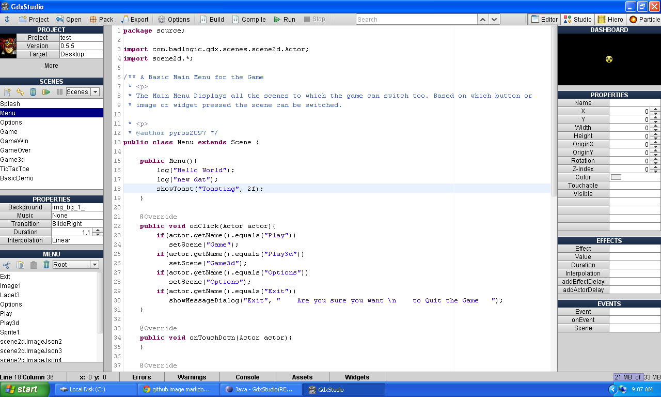661x397 pixels.
Task: Select the BasicDemo scene
Action: pos(52,178)
